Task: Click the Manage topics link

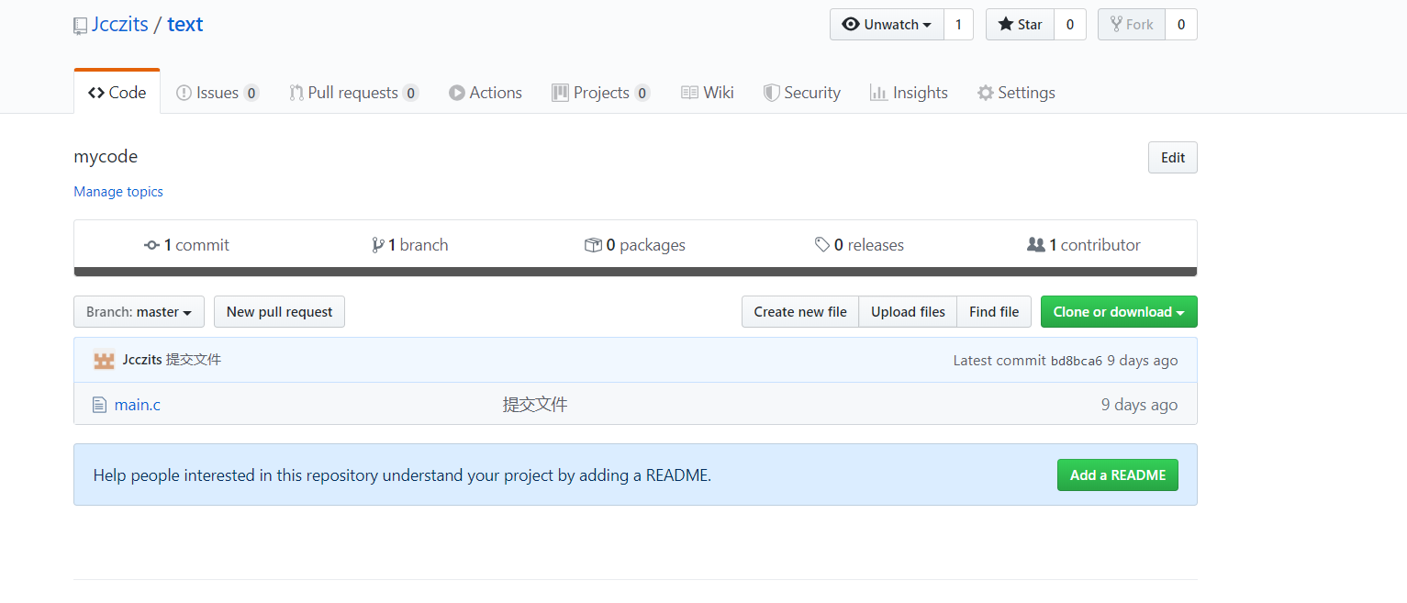Action: [x=118, y=192]
